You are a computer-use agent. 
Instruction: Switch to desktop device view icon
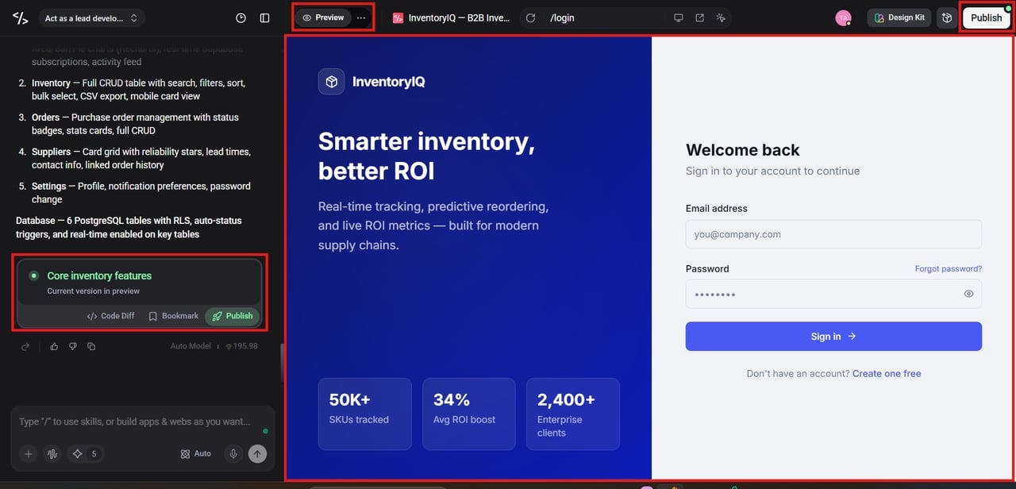pos(678,17)
